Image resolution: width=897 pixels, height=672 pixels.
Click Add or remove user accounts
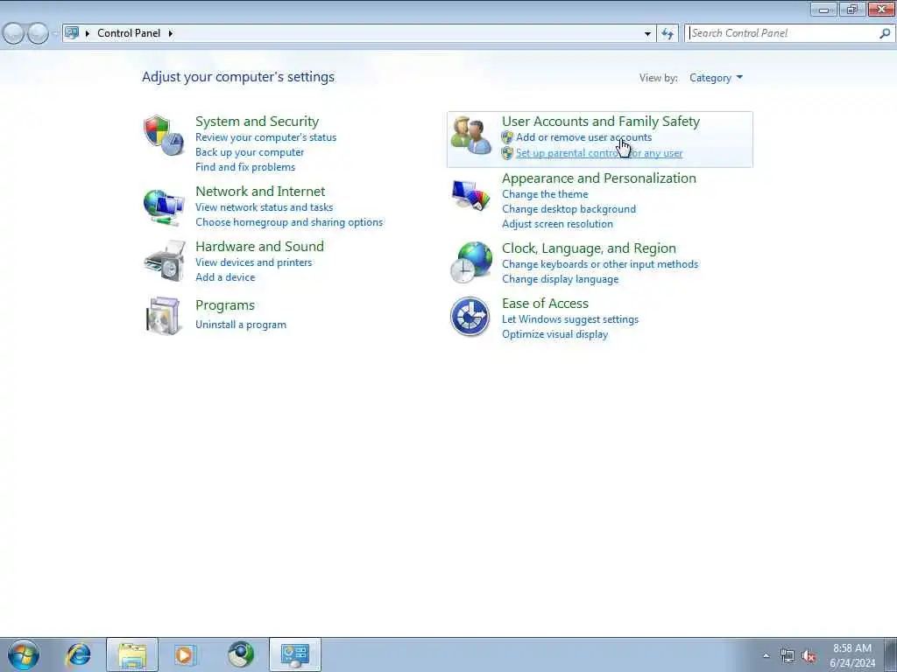[583, 137]
